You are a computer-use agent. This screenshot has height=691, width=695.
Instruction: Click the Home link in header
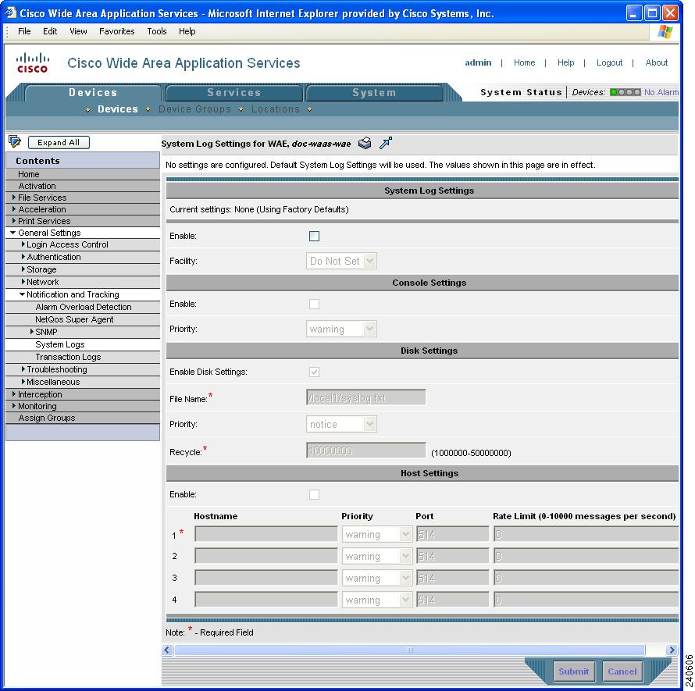pyautogui.click(x=524, y=62)
